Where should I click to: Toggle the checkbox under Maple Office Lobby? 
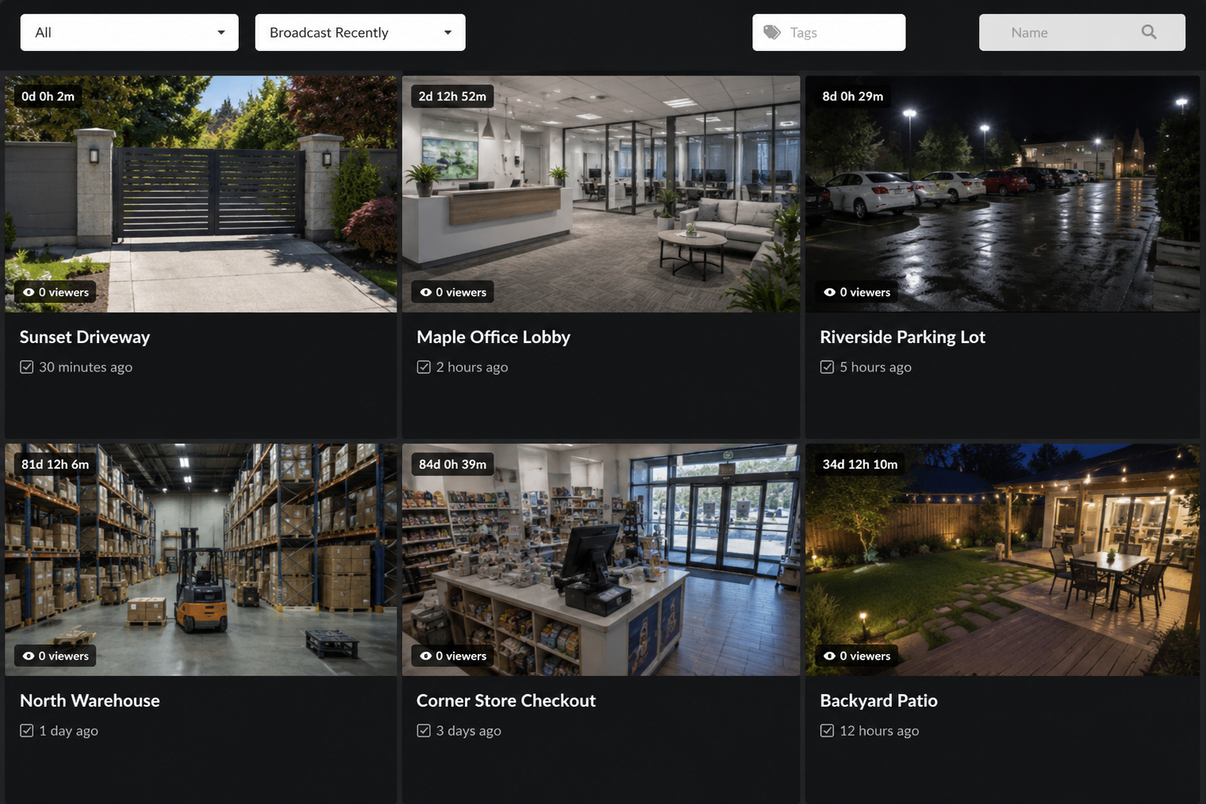[x=423, y=367]
